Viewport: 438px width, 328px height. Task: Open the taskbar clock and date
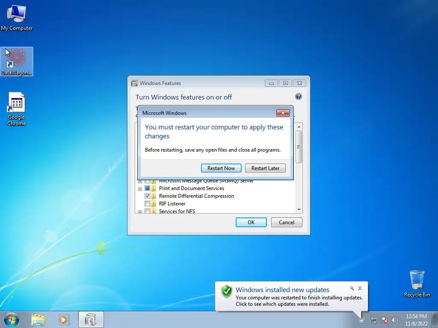pyautogui.click(x=416, y=320)
